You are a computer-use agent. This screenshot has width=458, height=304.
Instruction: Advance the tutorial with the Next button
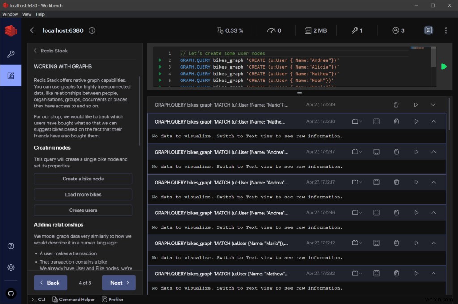click(x=119, y=283)
